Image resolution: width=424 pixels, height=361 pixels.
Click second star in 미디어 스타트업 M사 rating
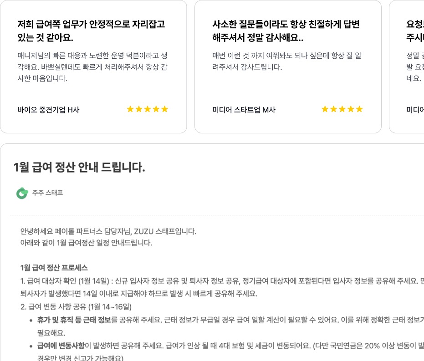pos(334,109)
